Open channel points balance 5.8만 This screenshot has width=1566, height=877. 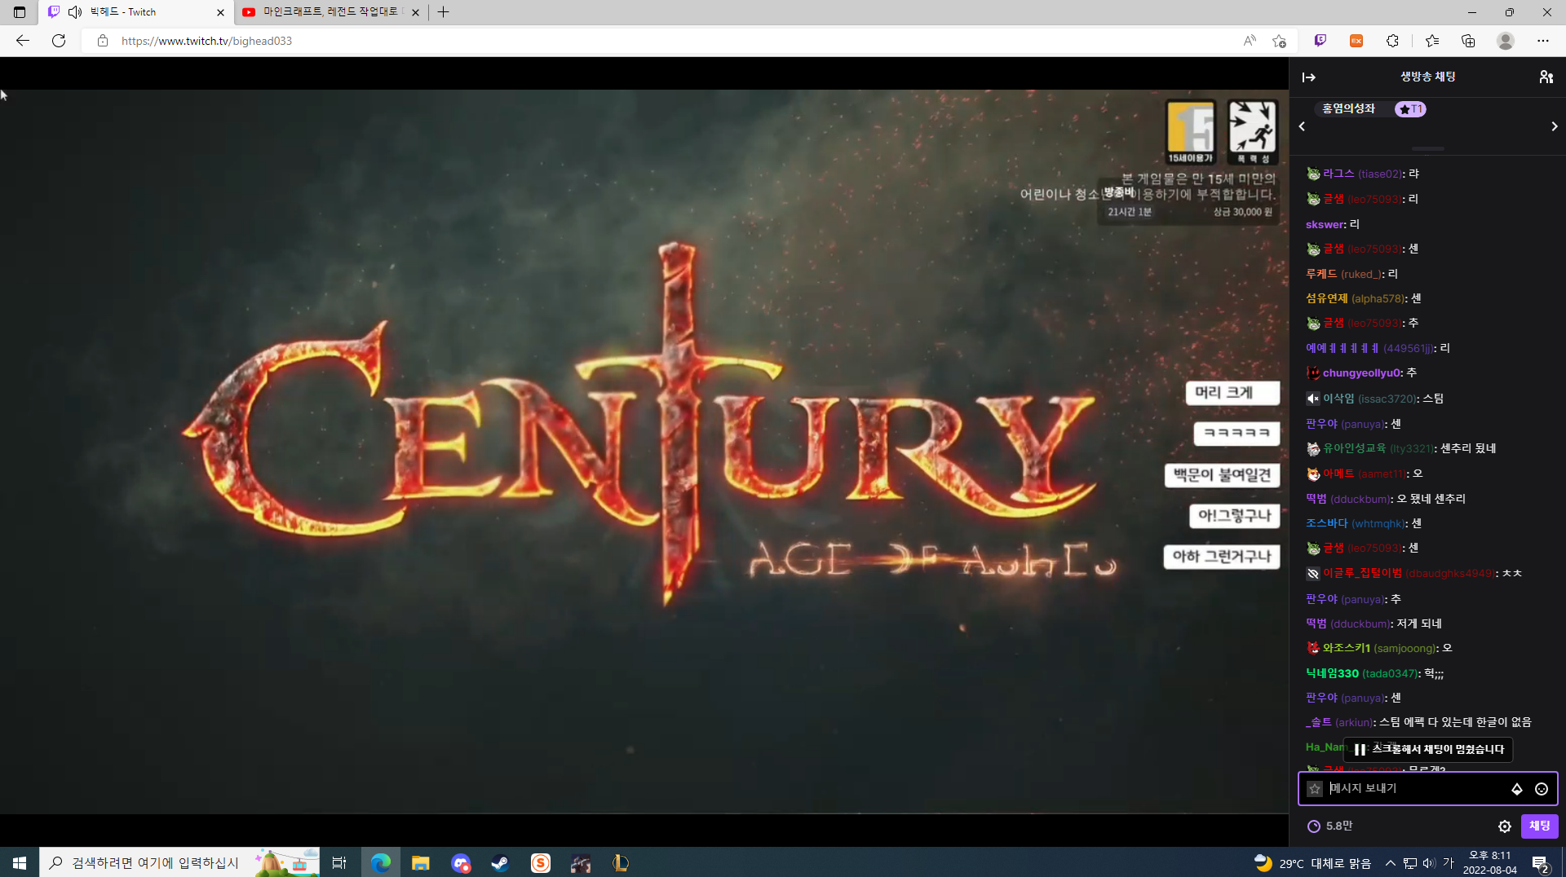pos(1330,826)
